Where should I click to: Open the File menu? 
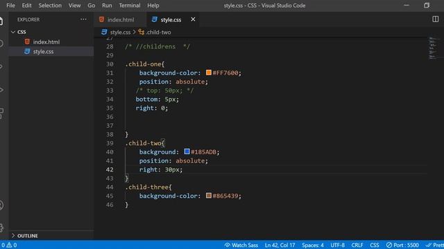tap(11, 6)
